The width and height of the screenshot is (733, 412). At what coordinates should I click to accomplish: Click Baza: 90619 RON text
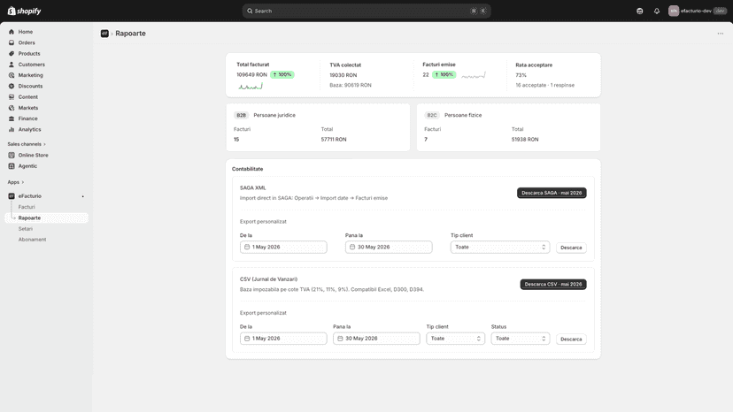(351, 86)
